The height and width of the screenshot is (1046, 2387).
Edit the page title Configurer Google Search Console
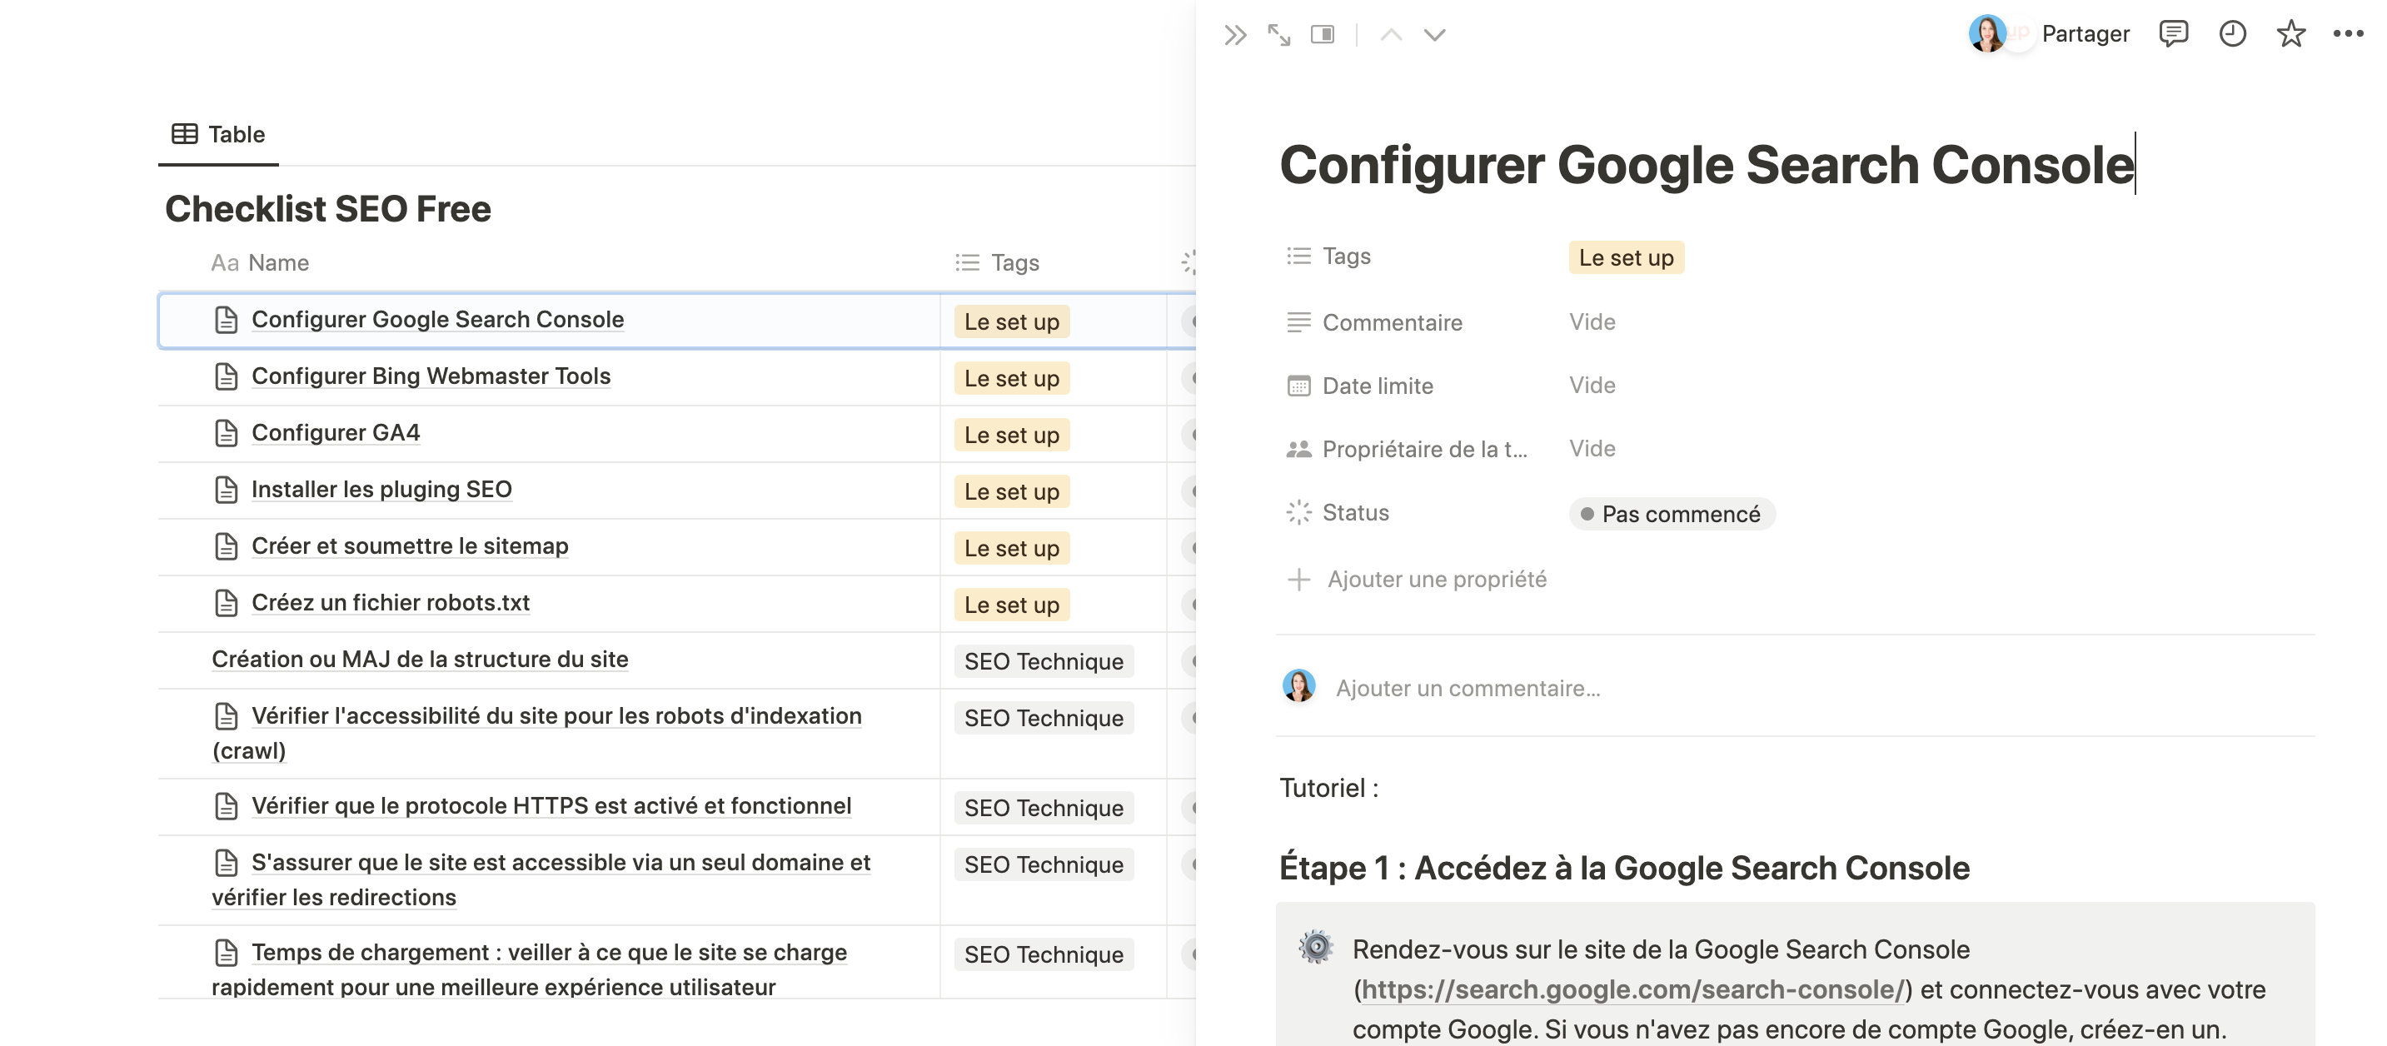coord(1707,165)
